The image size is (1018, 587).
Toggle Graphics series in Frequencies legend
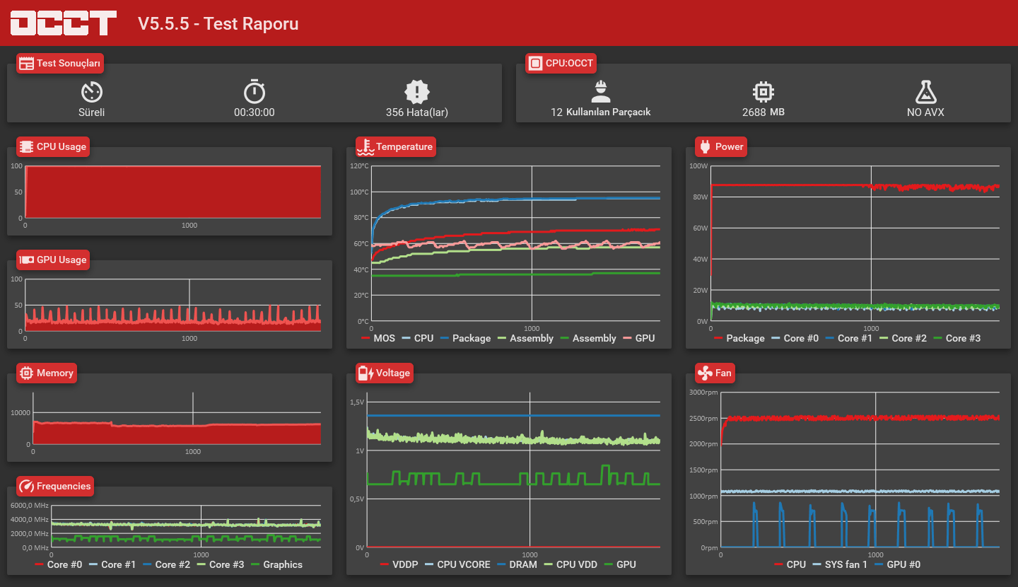276,564
